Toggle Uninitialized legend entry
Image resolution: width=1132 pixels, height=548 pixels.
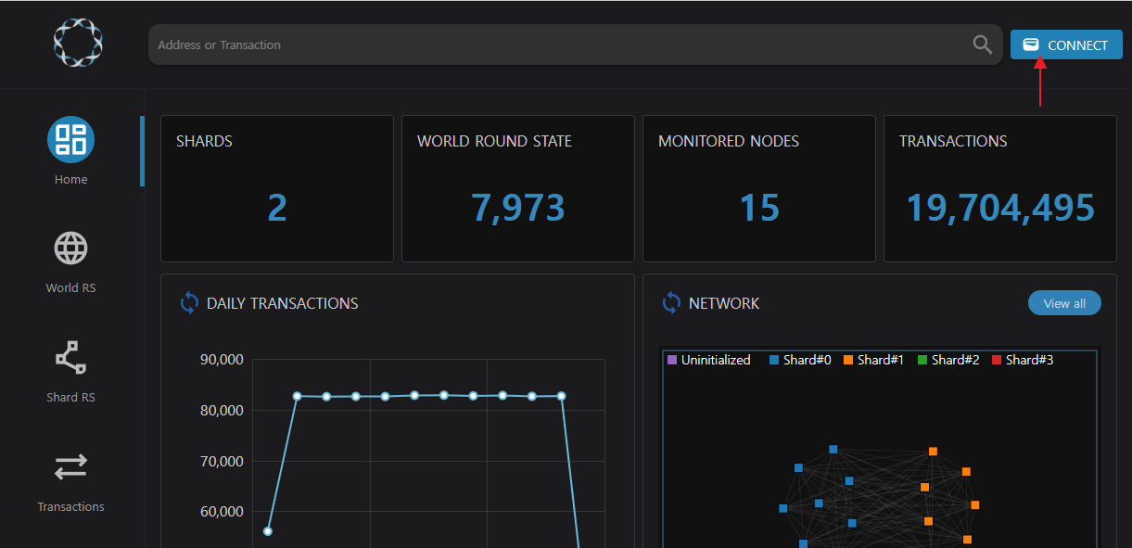click(x=709, y=360)
